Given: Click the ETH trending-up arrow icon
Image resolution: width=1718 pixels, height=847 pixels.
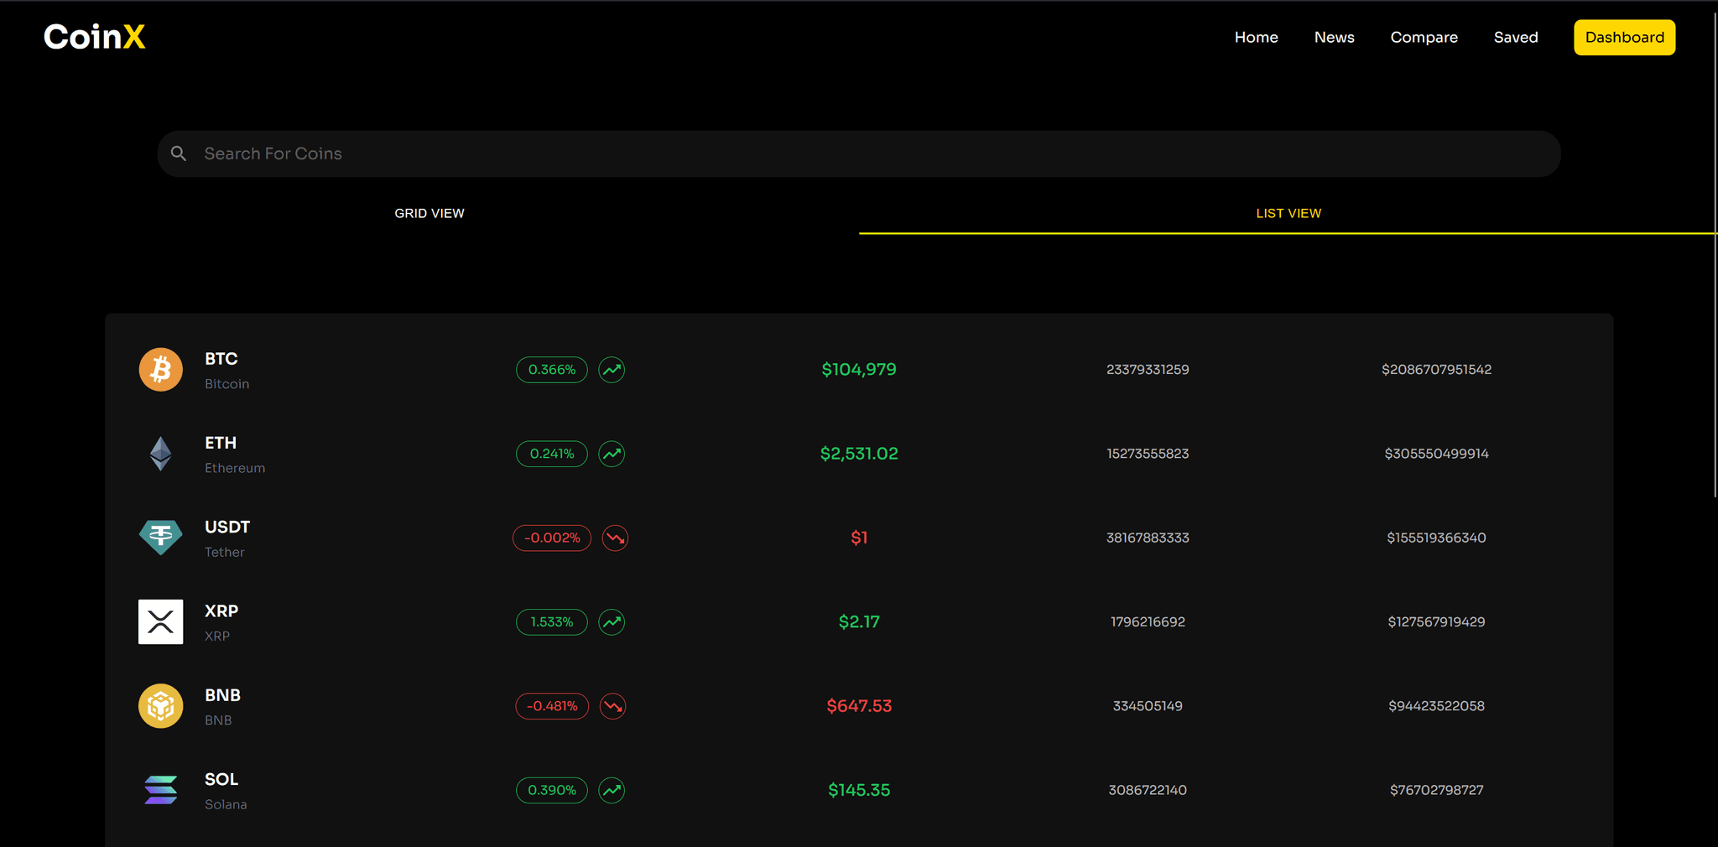Looking at the screenshot, I should [612, 454].
